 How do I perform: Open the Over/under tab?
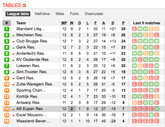[x=94, y=14]
